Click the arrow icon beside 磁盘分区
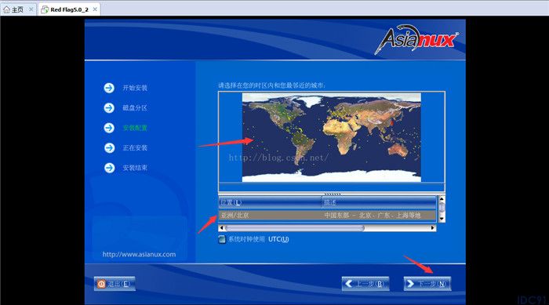Viewport: 549px width, 305px height. pos(109,108)
